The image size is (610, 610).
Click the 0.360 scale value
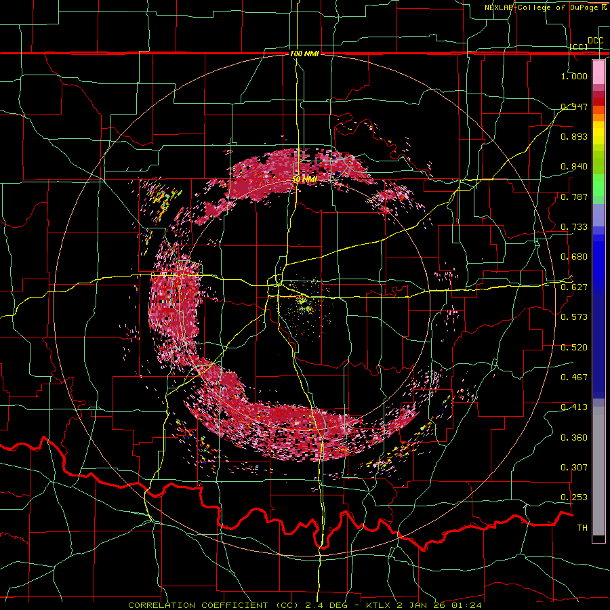click(x=574, y=437)
